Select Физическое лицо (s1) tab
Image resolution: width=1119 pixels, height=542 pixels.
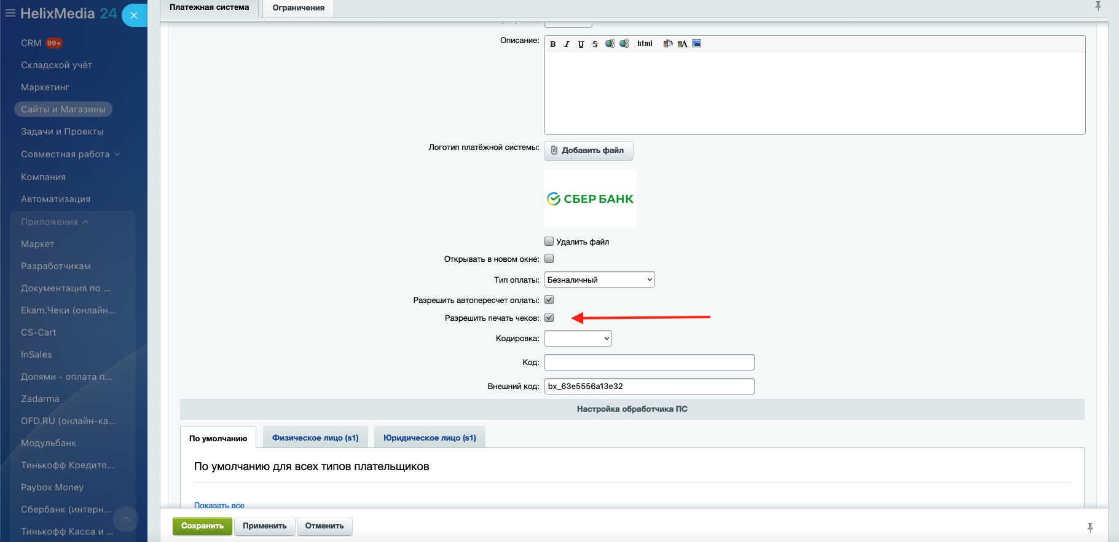(315, 438)
